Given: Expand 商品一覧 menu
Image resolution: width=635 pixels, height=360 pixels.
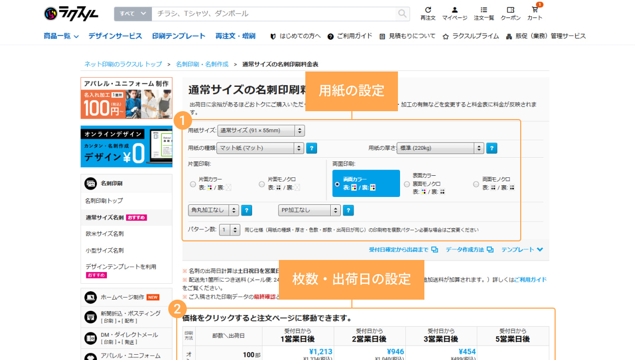Looking at the screenshot, I should click(61, 36).
